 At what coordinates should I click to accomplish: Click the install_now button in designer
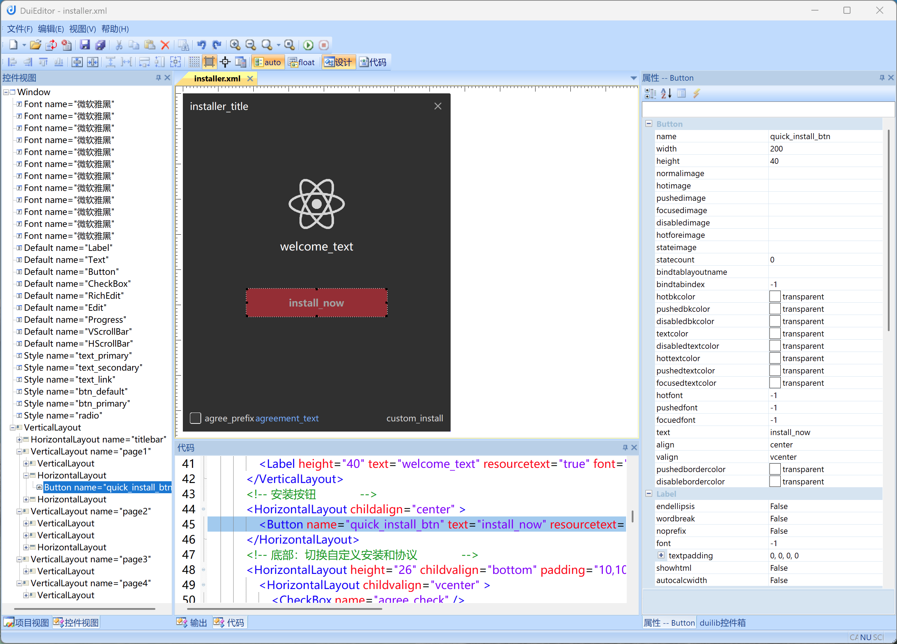[x=316, y=303]
